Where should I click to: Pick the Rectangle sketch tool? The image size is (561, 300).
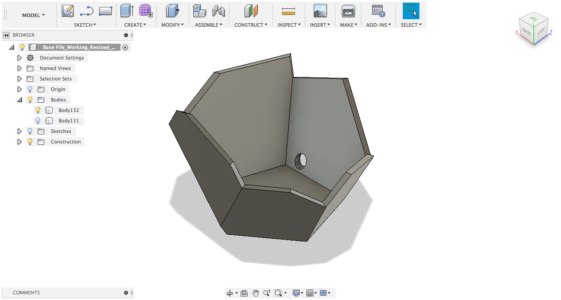106,10
